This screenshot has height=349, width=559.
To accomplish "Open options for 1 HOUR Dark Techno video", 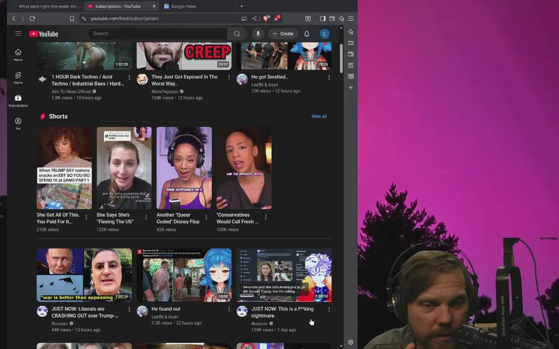I will [x=129, y=77].
